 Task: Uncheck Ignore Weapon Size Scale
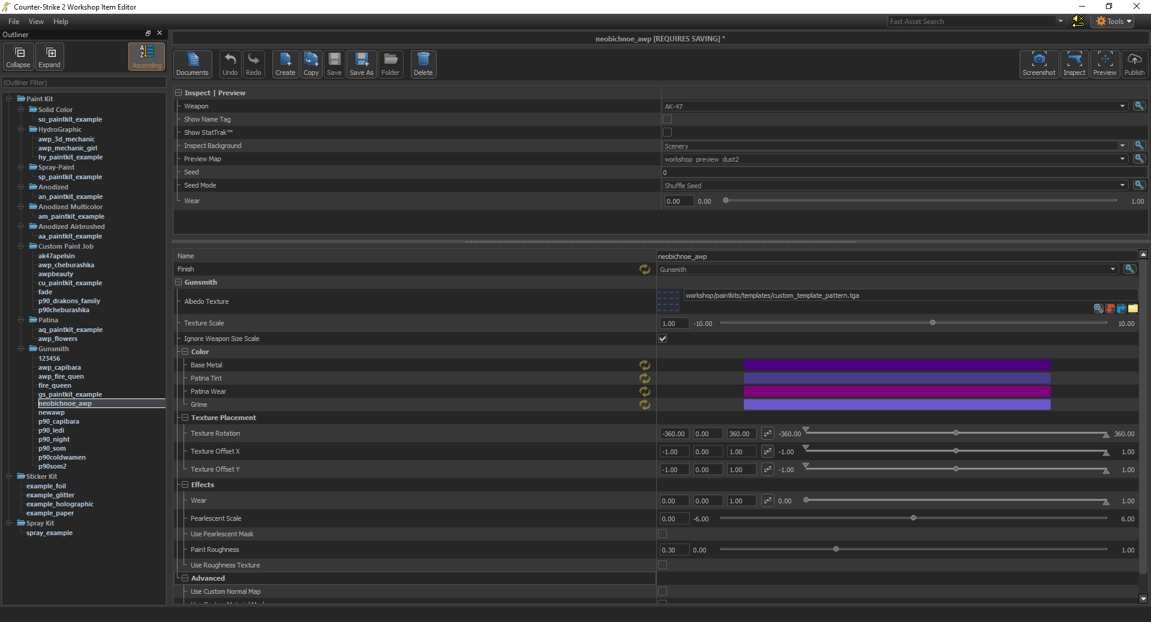(x=663, y=339)
